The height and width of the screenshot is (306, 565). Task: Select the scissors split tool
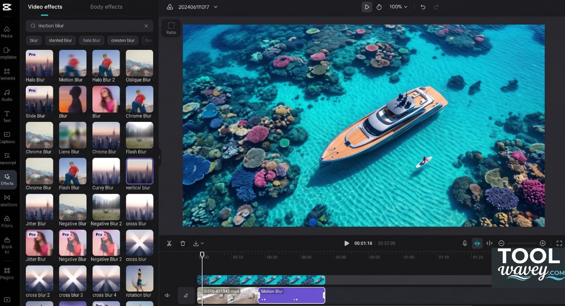click(169, 243)
